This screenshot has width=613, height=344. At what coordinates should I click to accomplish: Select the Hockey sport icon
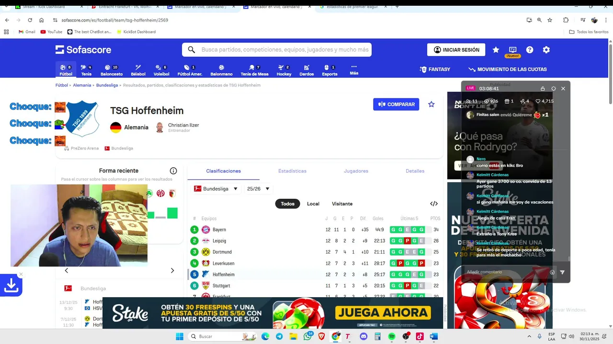284,70
